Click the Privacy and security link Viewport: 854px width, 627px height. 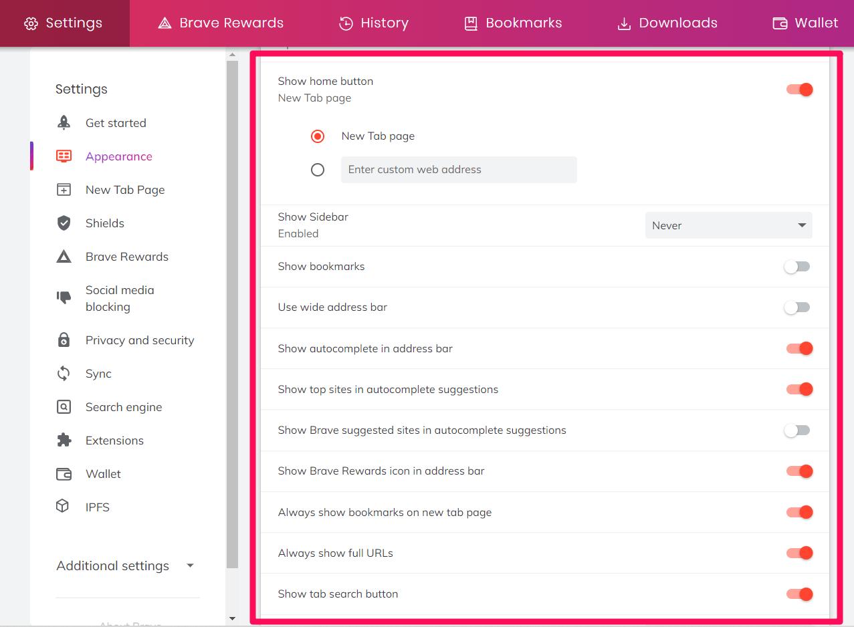tap(140, 340)
